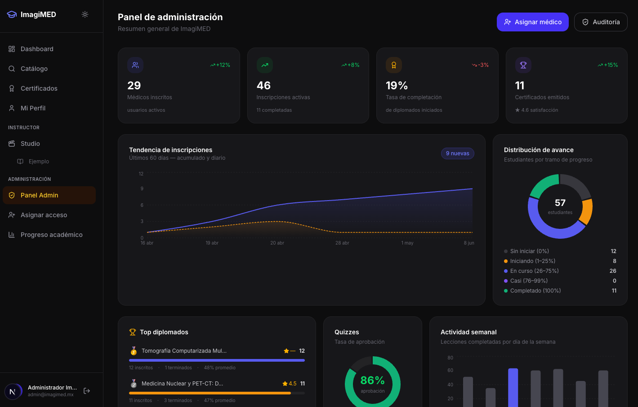Image resolution: width=638 pixels, height=407 pixels.
Task: Click the 20 abr axis label
Action: point(277,243)
